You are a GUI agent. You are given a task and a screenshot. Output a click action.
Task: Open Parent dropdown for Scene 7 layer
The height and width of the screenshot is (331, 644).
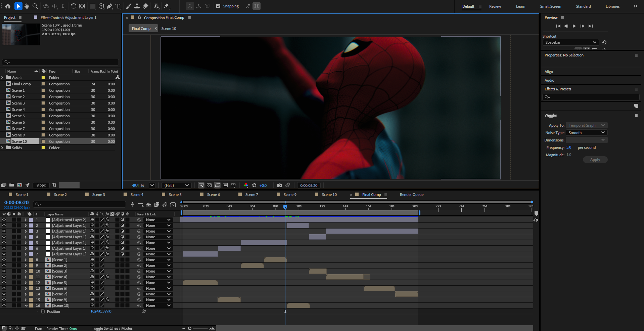158,294
